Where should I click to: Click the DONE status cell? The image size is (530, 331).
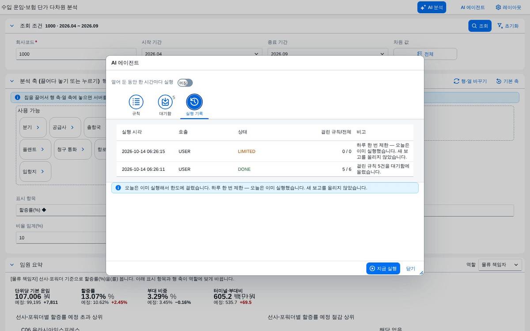[244, 169]
